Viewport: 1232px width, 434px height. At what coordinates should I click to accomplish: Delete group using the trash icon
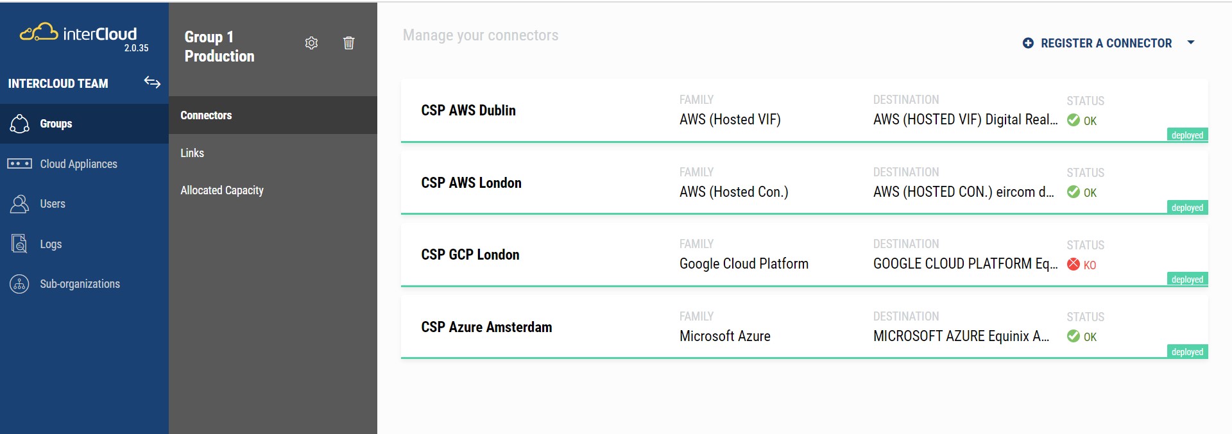(348, 43)
